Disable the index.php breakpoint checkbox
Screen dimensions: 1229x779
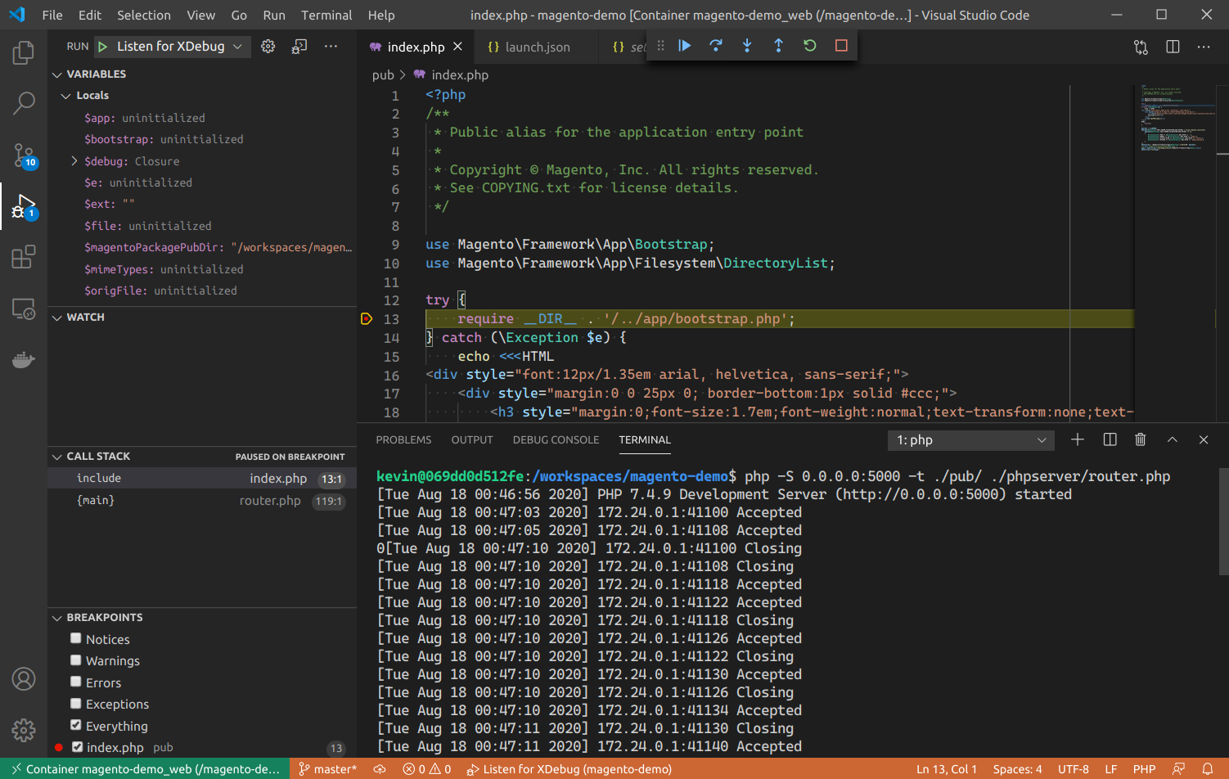tap(77, 746)
